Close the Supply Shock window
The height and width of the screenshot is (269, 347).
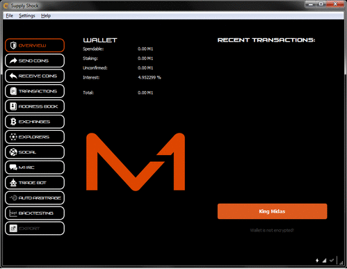tap(335, 4)
